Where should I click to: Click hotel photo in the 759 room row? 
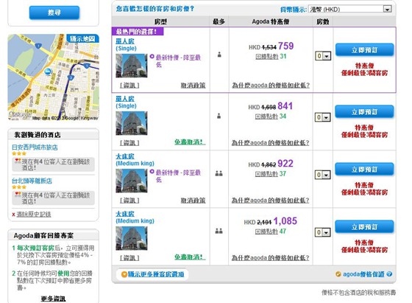point(132,66)
